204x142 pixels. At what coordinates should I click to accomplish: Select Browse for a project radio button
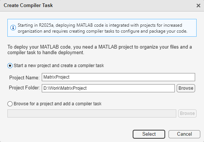[10, 104]
